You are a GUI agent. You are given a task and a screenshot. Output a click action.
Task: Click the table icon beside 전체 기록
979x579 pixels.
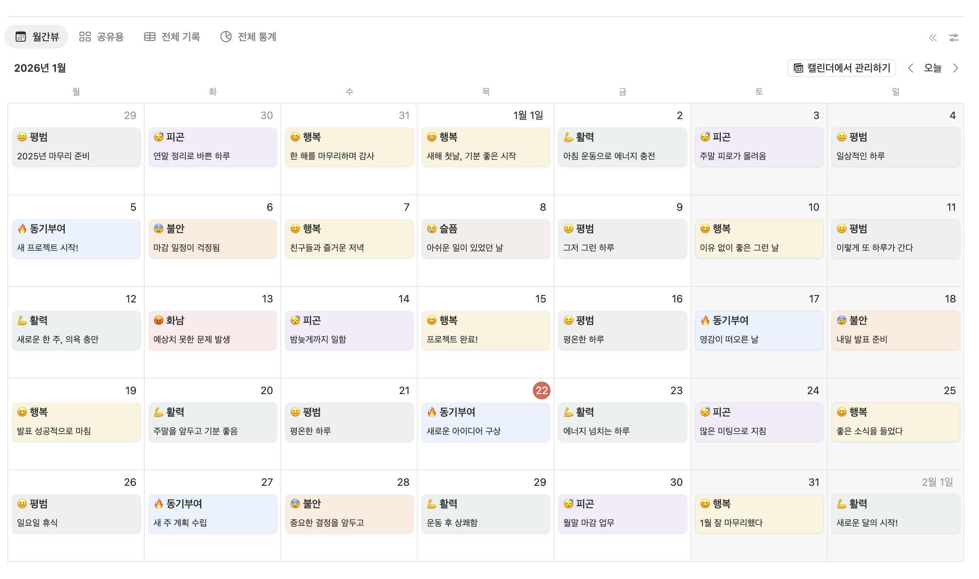(x=149, y=37)
